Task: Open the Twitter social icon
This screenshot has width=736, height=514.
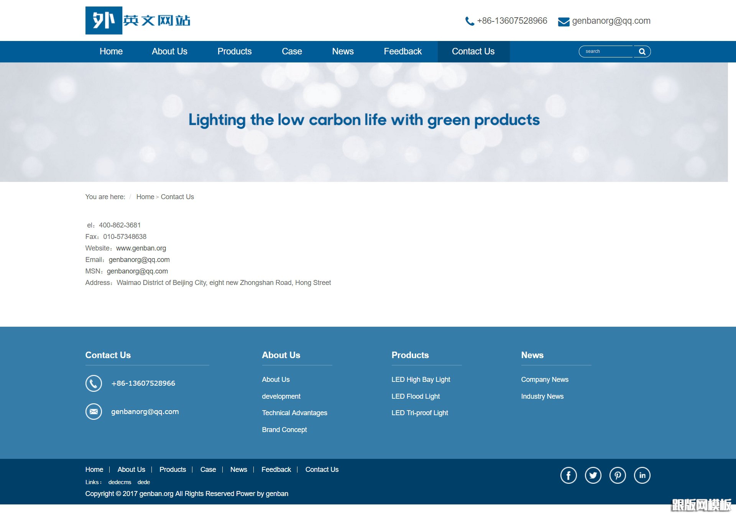Action: click(593, 475)
